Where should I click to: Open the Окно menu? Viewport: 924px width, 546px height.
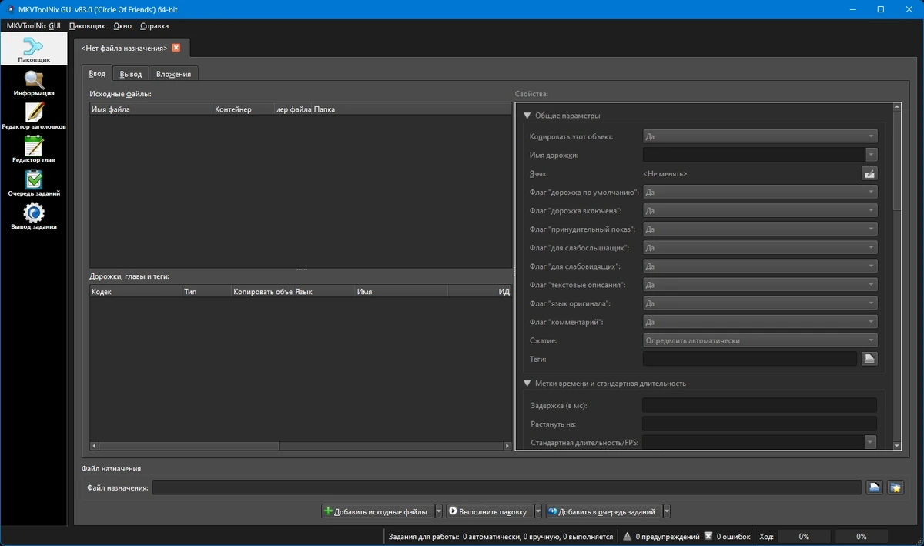click(122, 25)
